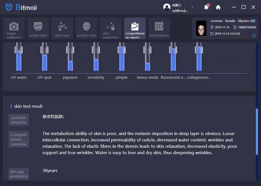The height and width of the screenshot is (186, 261).
Task: Select the problem skin face icon
Action: (86, 29)
